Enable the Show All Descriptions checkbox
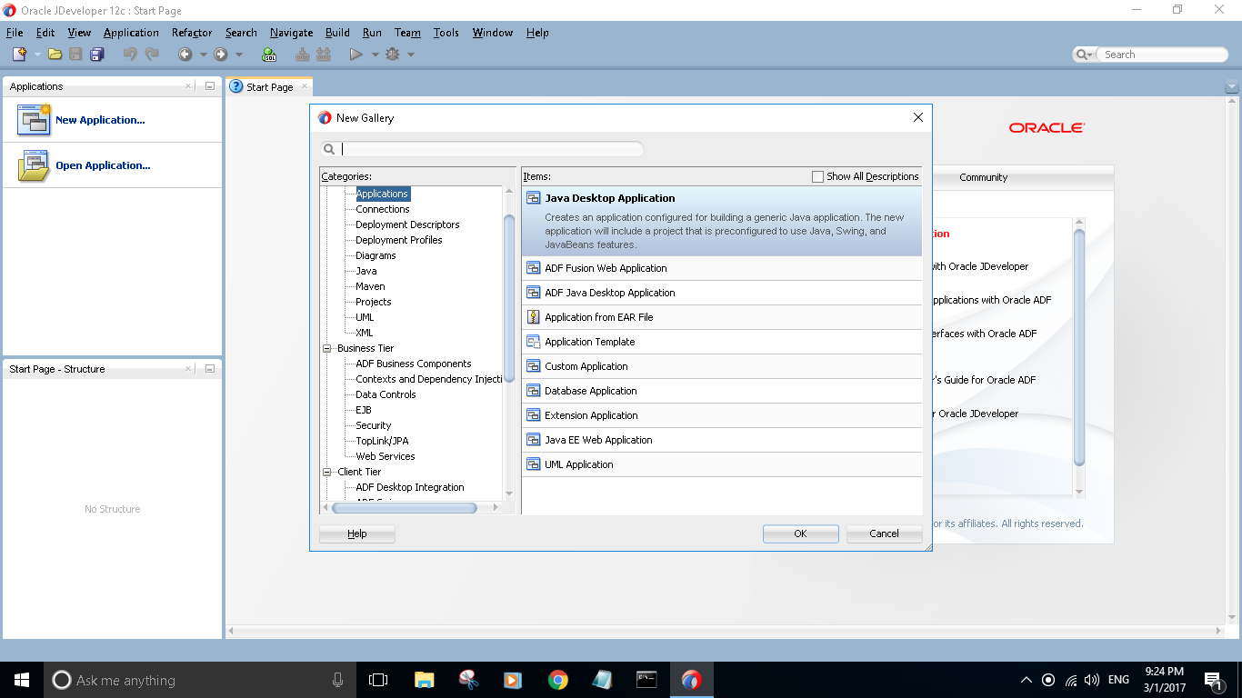The height and width of the screenshot is (698, 1242). (817, 175)
